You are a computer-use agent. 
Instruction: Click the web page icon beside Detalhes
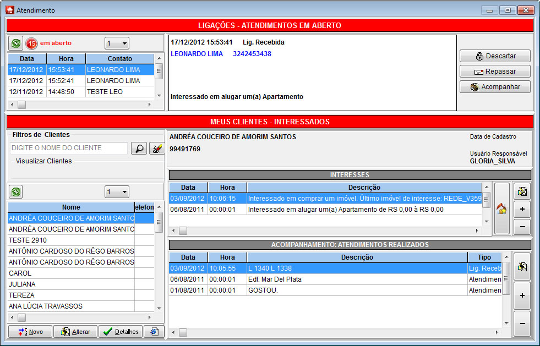coord(154,332)
